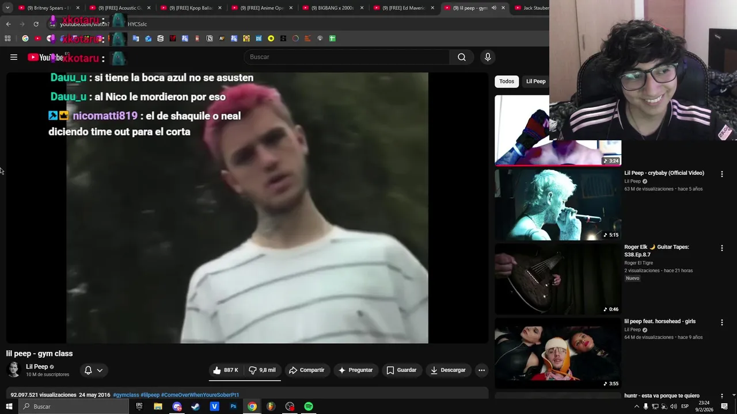
Task: Click the search magnifier button
Action: point(462,57)
